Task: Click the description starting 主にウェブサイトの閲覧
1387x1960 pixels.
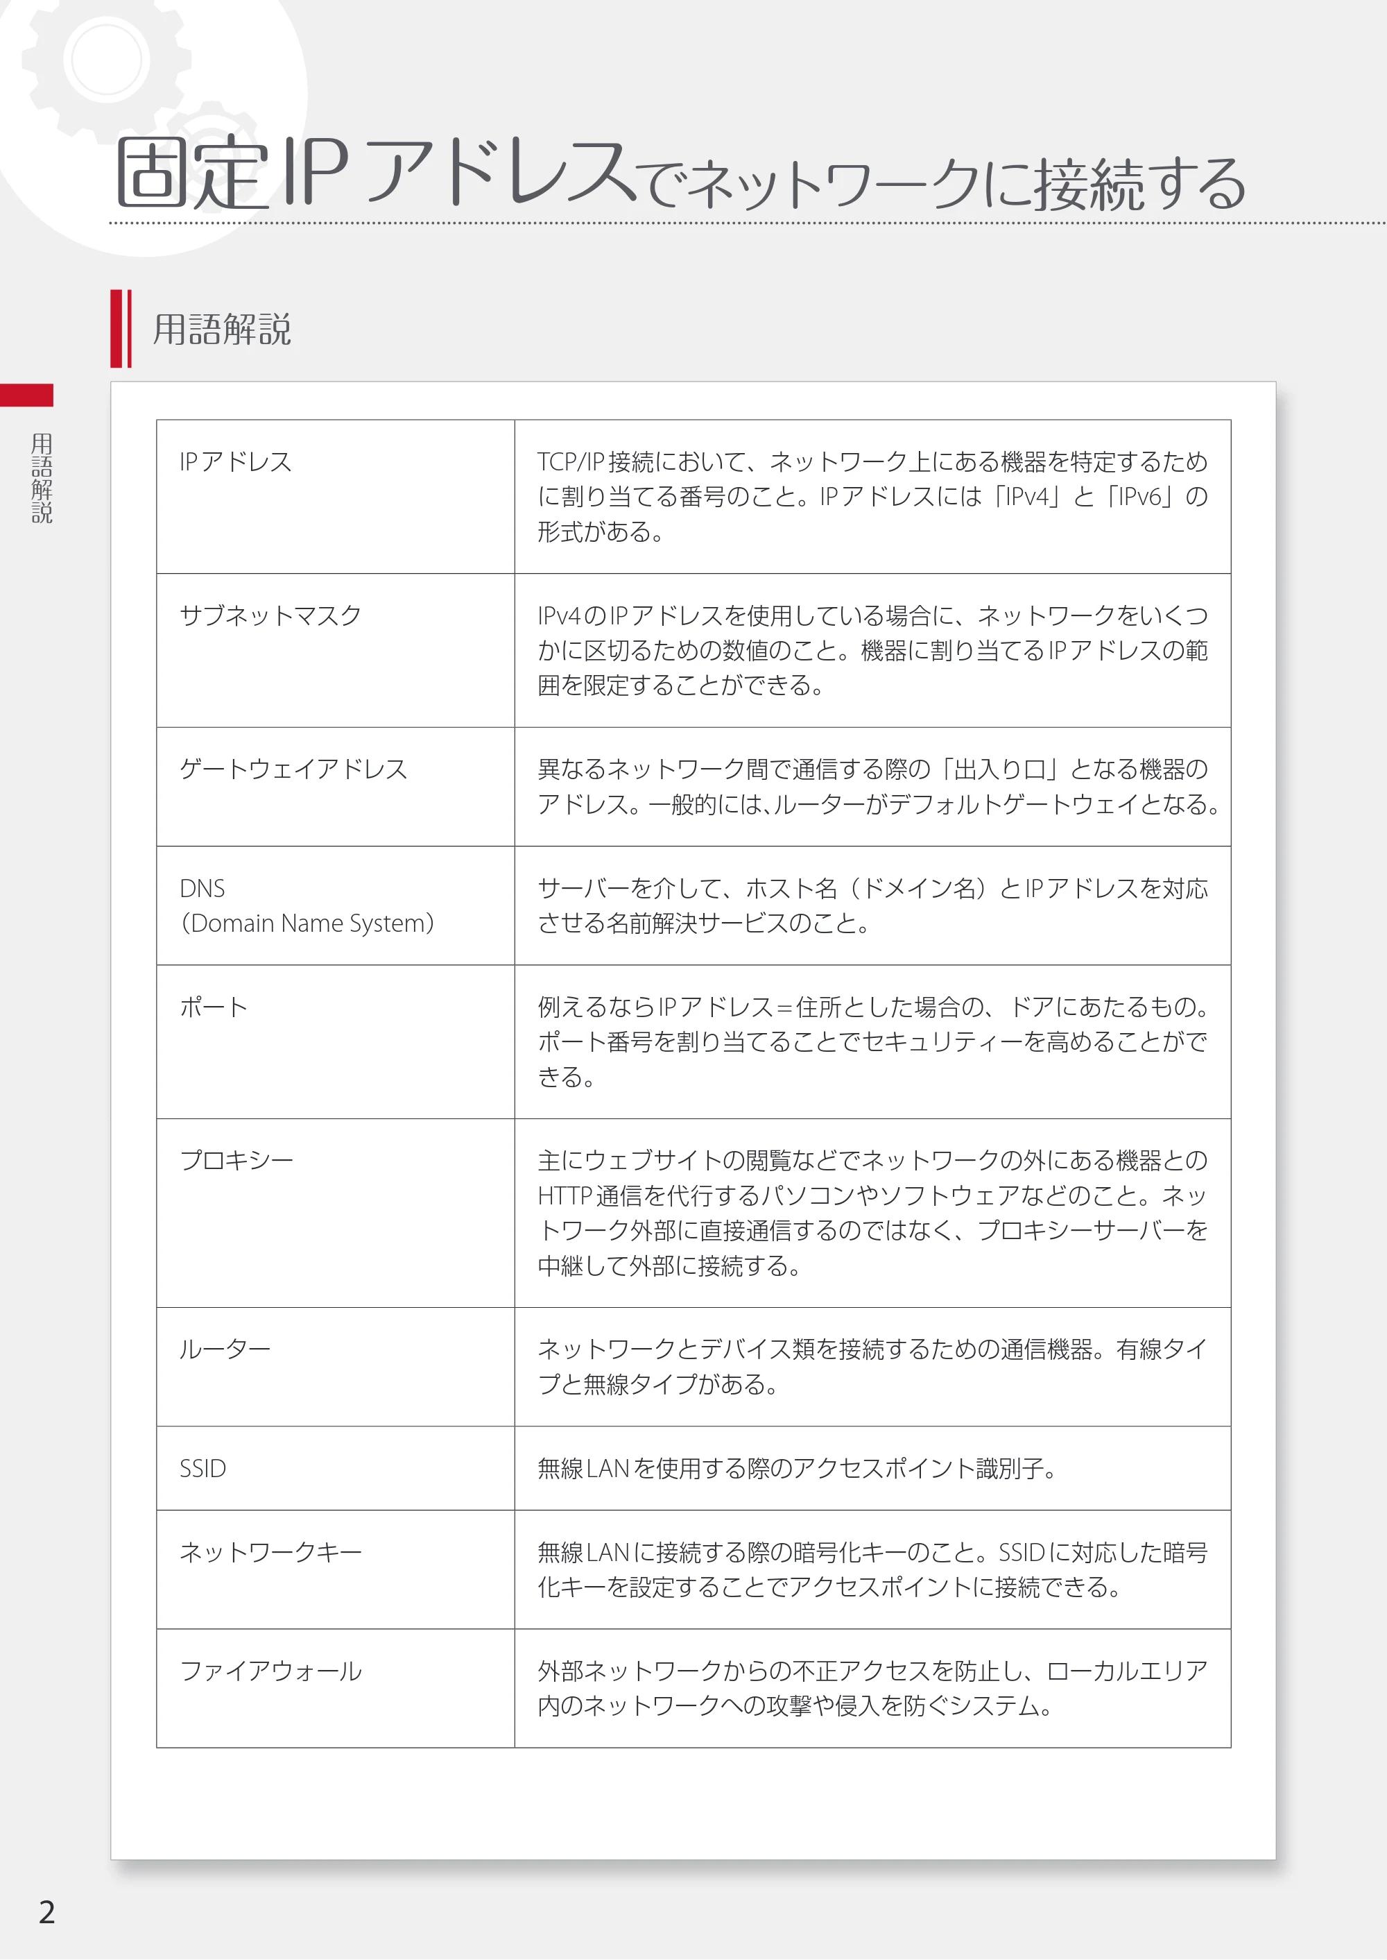Action: click(872, 1213)
